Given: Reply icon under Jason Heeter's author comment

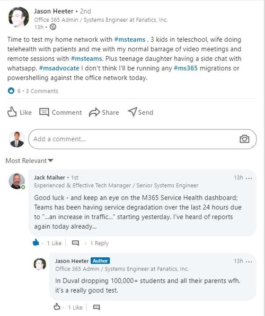Looking at the screenshot, I should (x=96, y=308).
